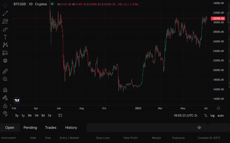This screenshot has width=230, height=143.
Task: Set chart range to 3M
Action: (x=30, y=115)
